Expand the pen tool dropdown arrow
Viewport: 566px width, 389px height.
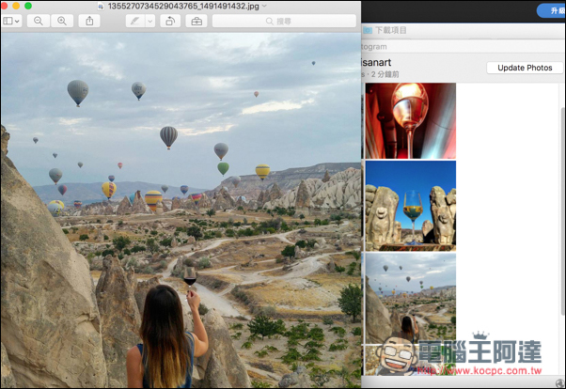pos(149,21)
